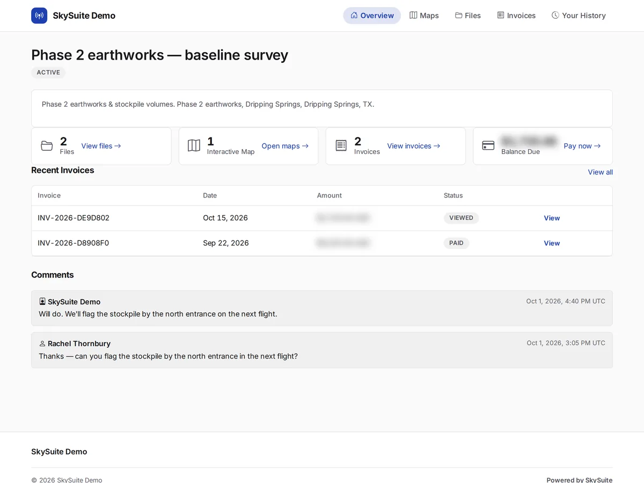Click the Rachel Thornbury user icon

tap(42, 343)
